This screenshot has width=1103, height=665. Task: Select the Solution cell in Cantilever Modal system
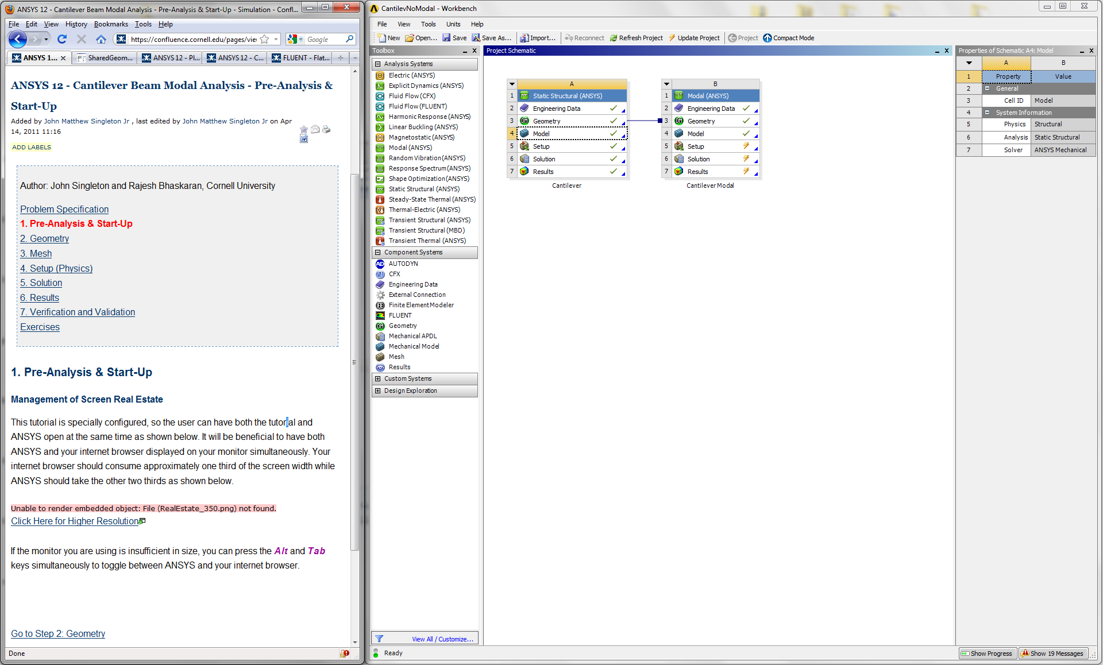pyautogui.click(x=715, y=159)
